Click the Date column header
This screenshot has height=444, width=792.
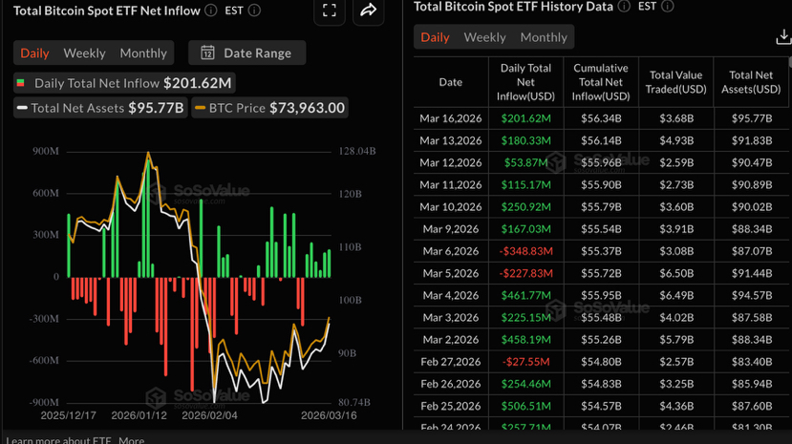[451, 82]
